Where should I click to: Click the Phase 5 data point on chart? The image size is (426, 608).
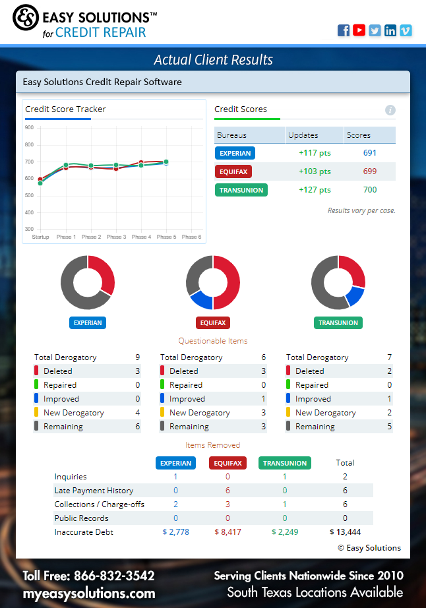[x=166, y=162]
